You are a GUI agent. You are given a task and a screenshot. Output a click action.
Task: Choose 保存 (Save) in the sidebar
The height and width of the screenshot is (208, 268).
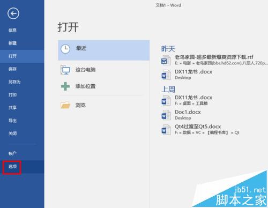12,69
